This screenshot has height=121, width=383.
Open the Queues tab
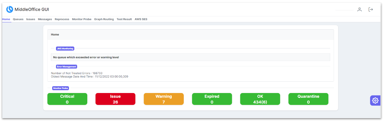[x=18, y=19]
